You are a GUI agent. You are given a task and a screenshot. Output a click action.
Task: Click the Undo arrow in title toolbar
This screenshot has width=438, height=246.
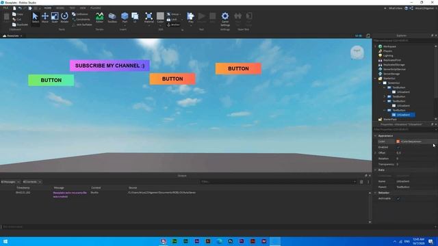pos(20,8)
